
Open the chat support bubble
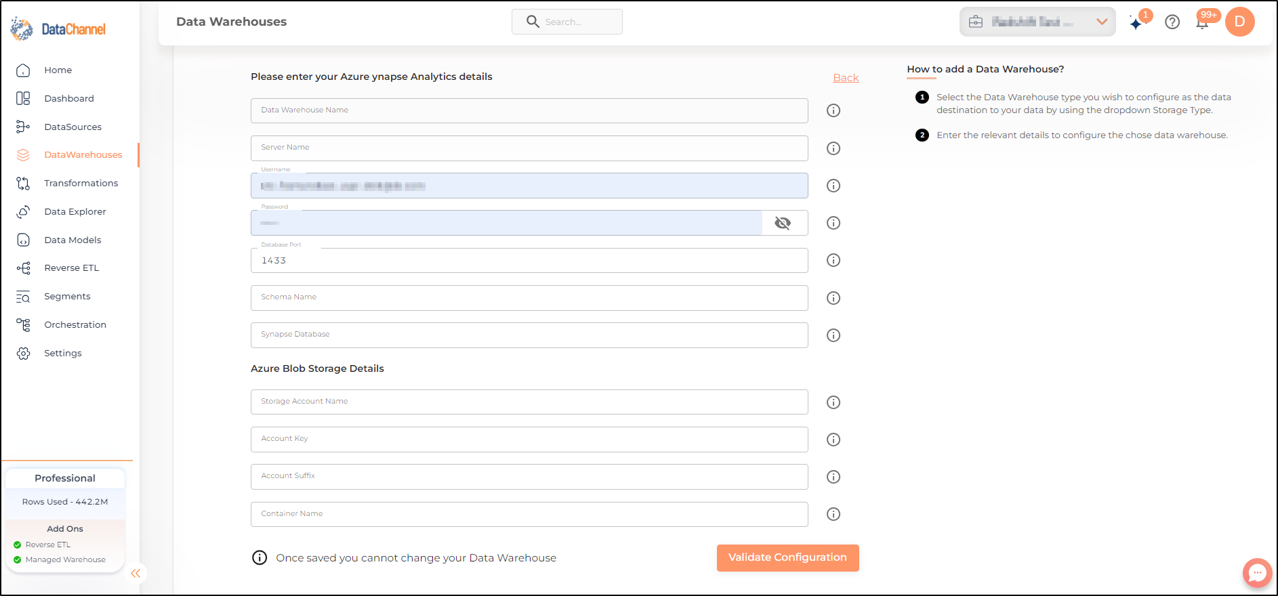point(1257,573)
